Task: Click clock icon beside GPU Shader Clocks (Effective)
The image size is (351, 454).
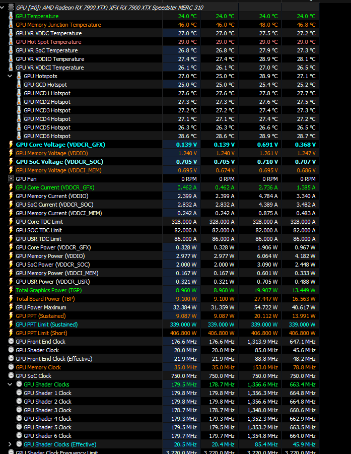Action: coord(19,444)
